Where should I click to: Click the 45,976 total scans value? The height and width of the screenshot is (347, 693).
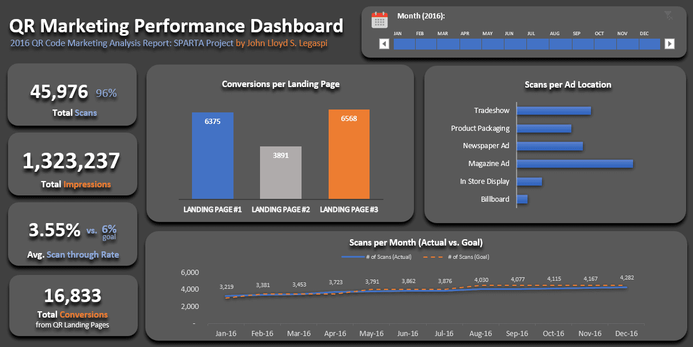(59, 92)
